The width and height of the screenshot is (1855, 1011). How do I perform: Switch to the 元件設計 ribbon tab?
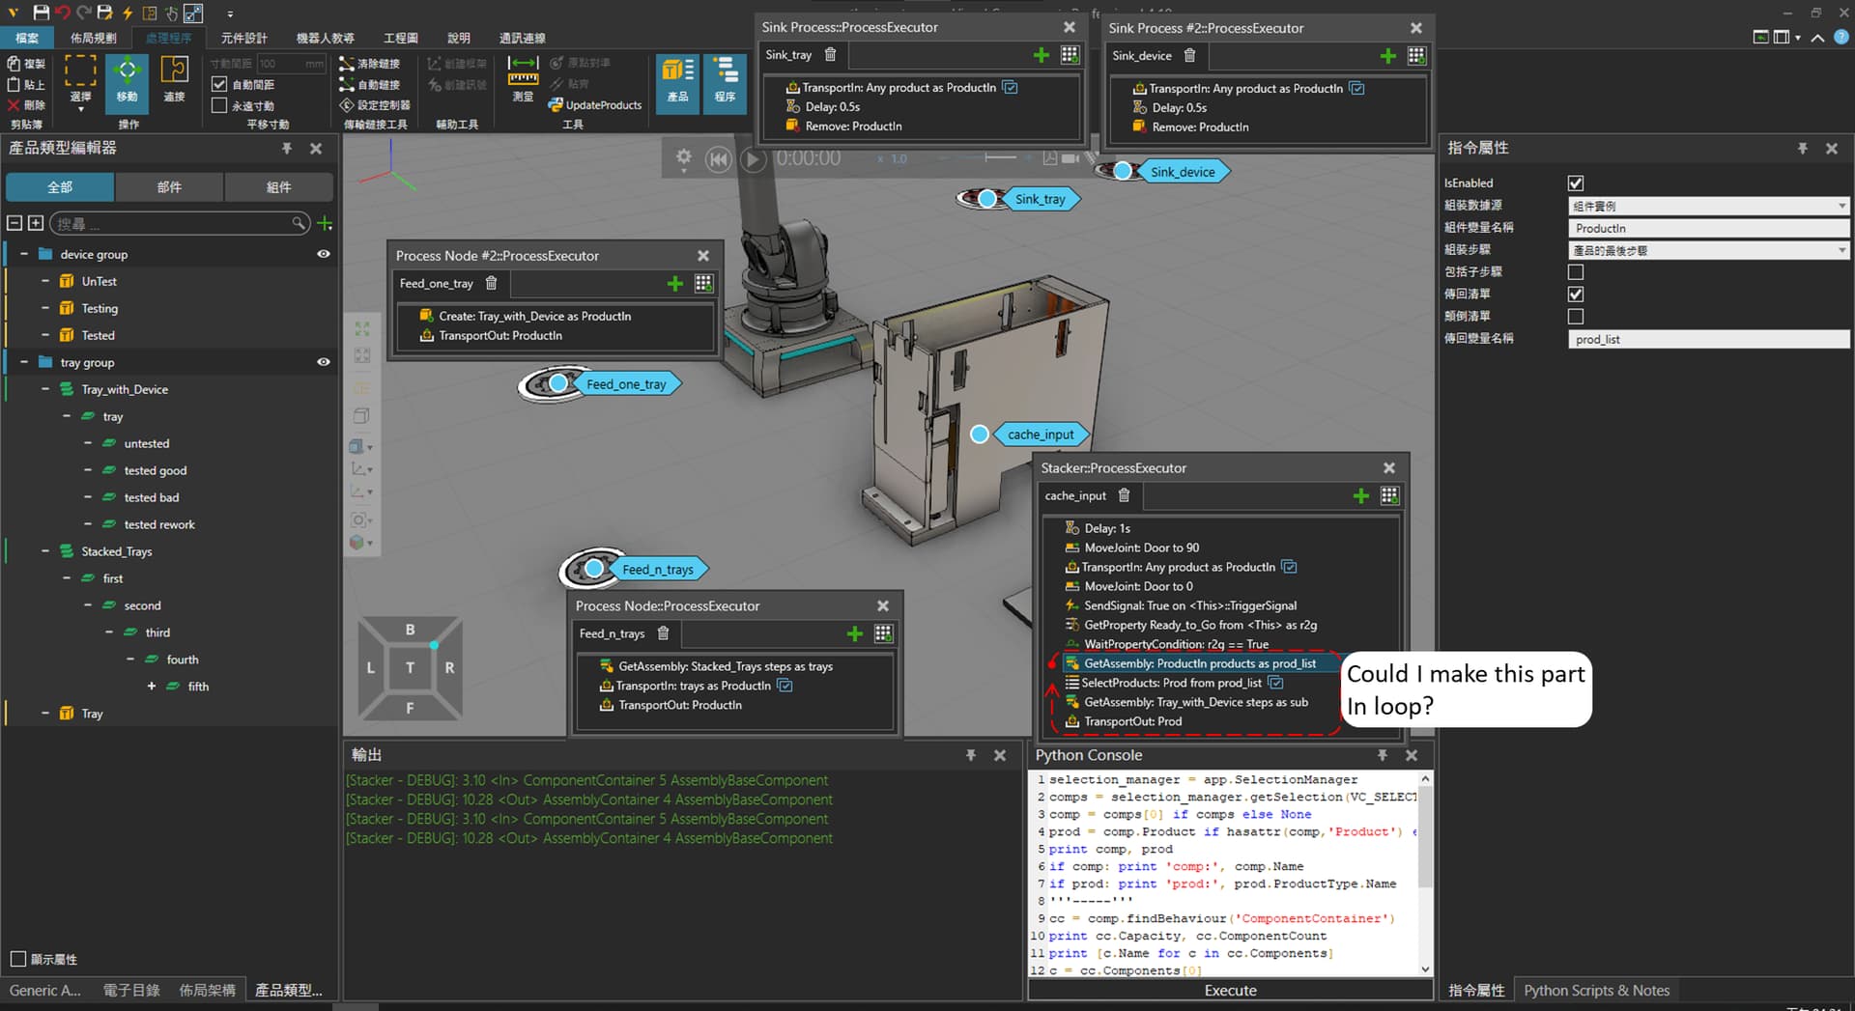point(243,38)
